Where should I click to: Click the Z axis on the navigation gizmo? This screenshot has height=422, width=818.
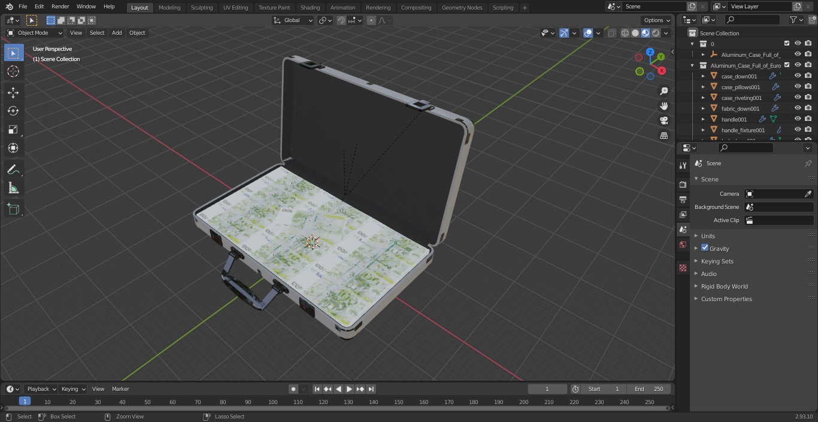coord(650,52)
